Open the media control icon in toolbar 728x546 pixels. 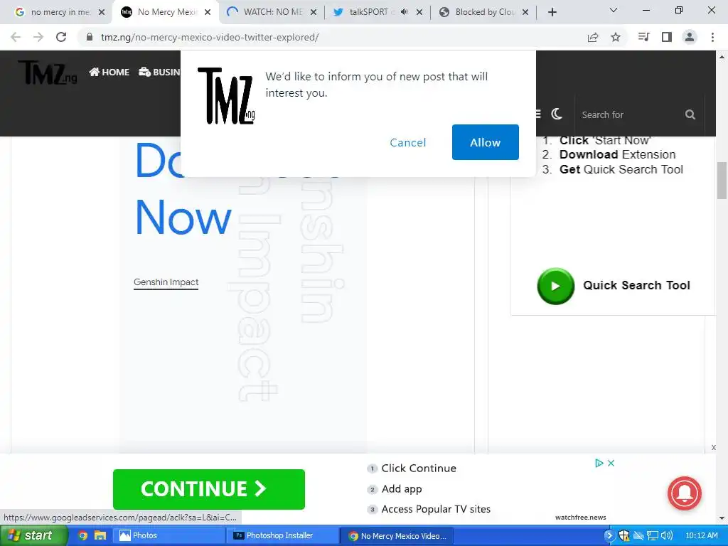click(x=644, y=37)
